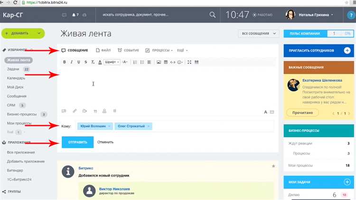Image resolution: width=356 pixels, height=200 pixels.
Task: Focus the employee and document search field
Action: tap(154, 15)
